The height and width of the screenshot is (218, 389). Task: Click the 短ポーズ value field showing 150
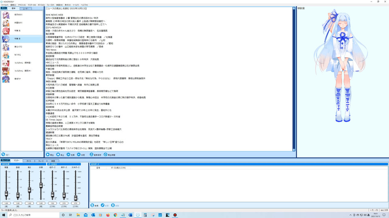click(52, 203)
